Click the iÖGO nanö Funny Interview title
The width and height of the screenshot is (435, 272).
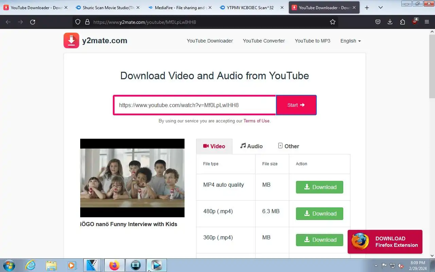point(128,224)
